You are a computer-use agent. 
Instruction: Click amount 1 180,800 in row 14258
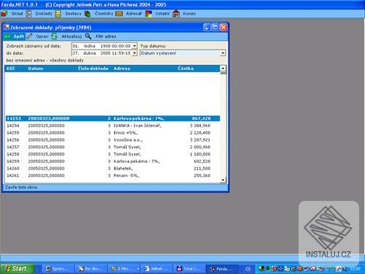coord(200,154)
